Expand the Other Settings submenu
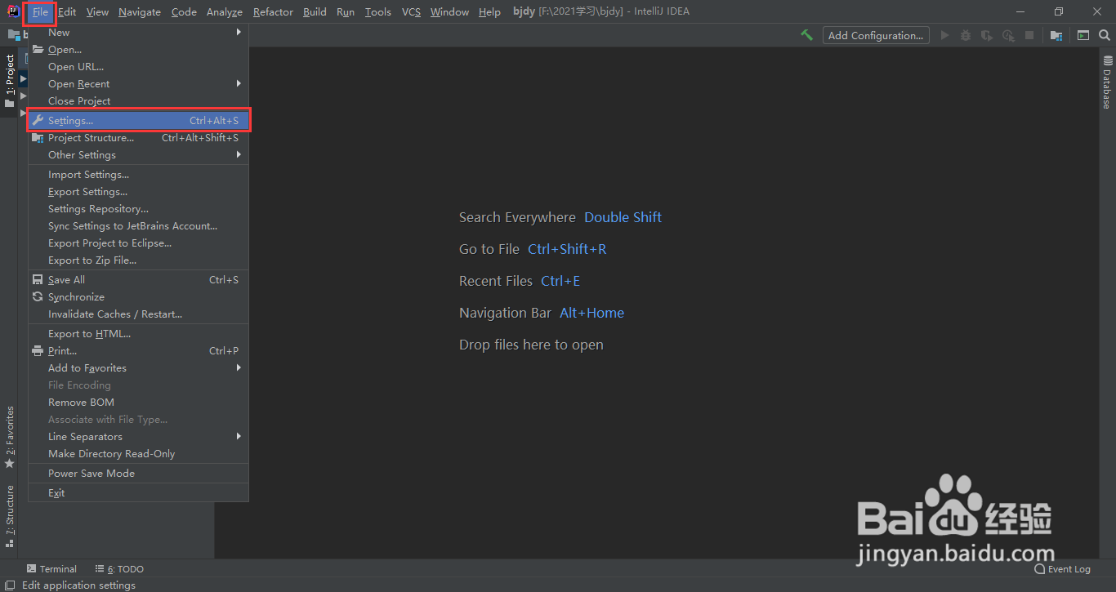 (138, 155)
